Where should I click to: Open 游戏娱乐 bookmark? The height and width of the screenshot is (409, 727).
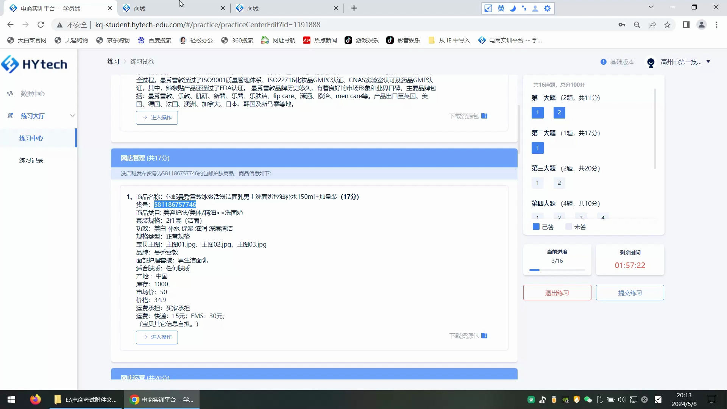[x=362, y=40]
